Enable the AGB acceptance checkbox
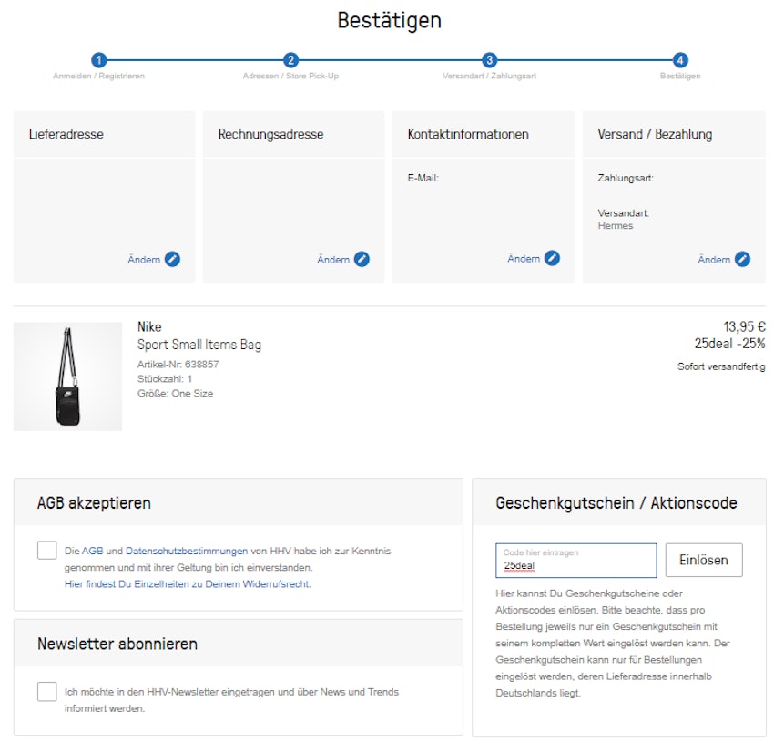This screenshot has width=774, height=743. point(46,550)
